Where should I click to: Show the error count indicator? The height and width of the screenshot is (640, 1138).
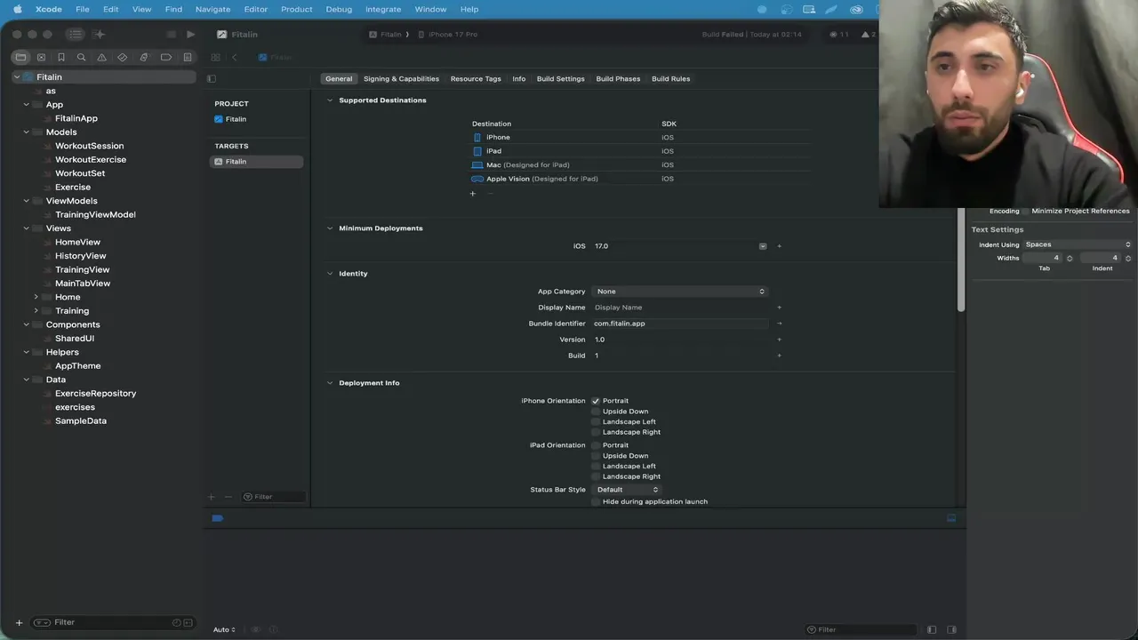[838, 35]
